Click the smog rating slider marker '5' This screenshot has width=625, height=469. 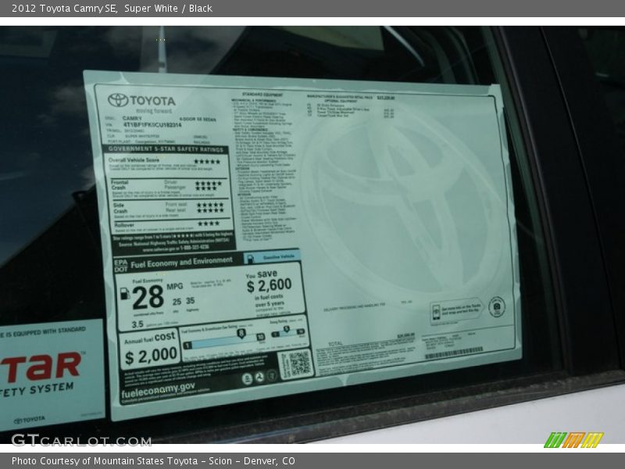(x=286, y=329)
